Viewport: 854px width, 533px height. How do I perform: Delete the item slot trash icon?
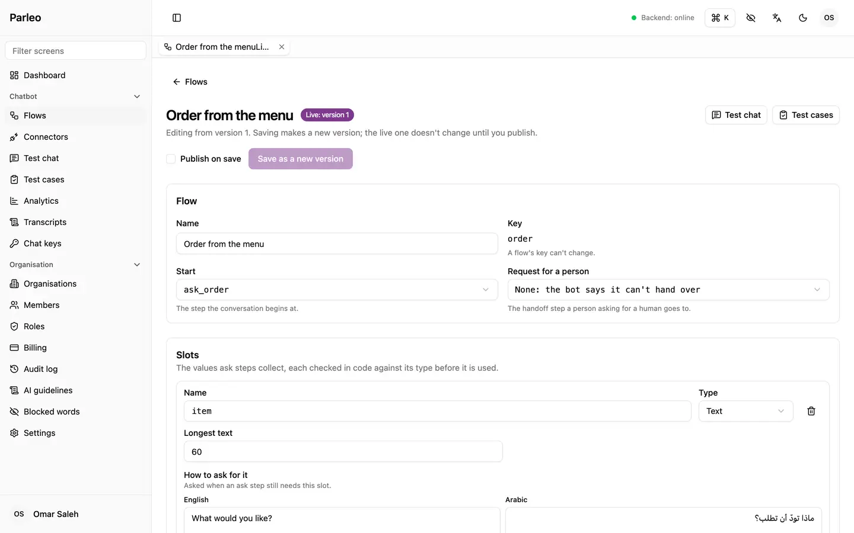[x=811, y=411]
